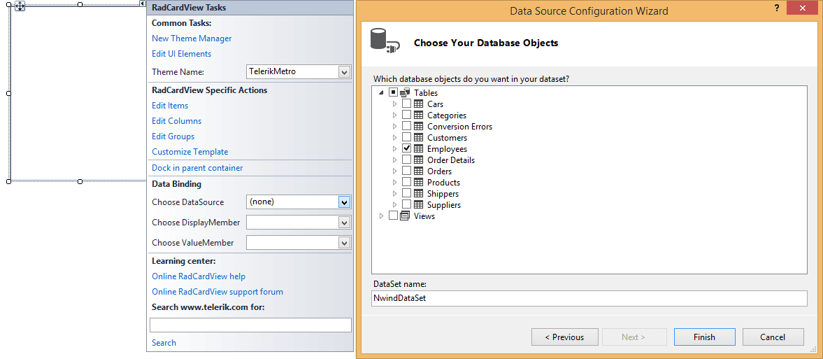Click the move handle icon on the RadCardView control
Screen dimensions: 823x359
[x=20, y=6]
